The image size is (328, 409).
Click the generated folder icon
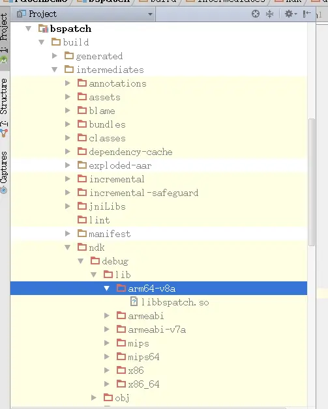pos(69,55)
